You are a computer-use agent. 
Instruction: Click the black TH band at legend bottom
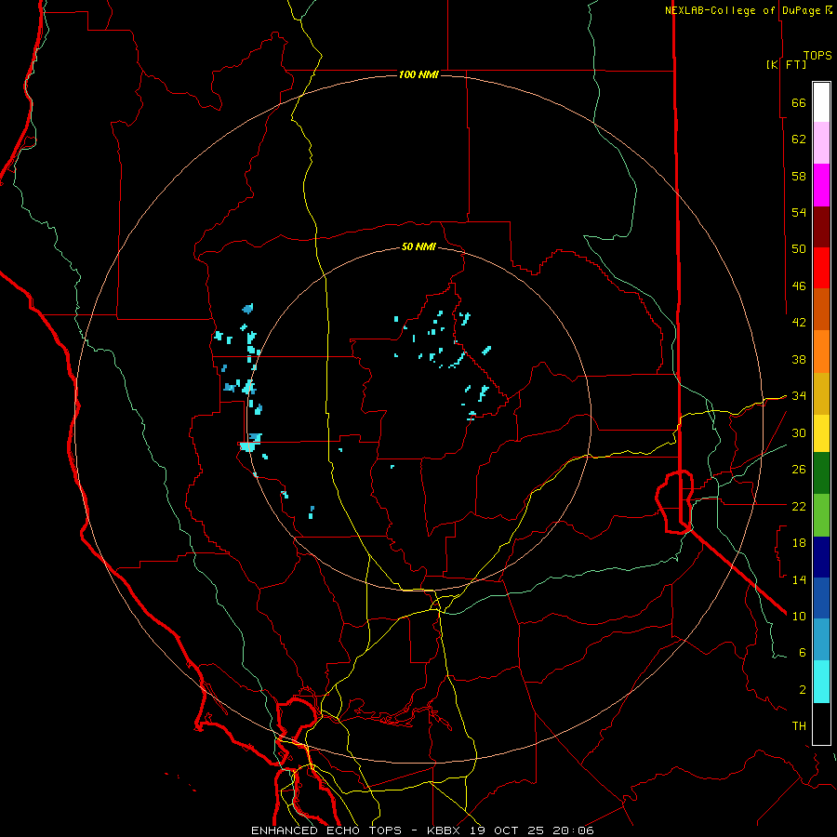point(821,724)
